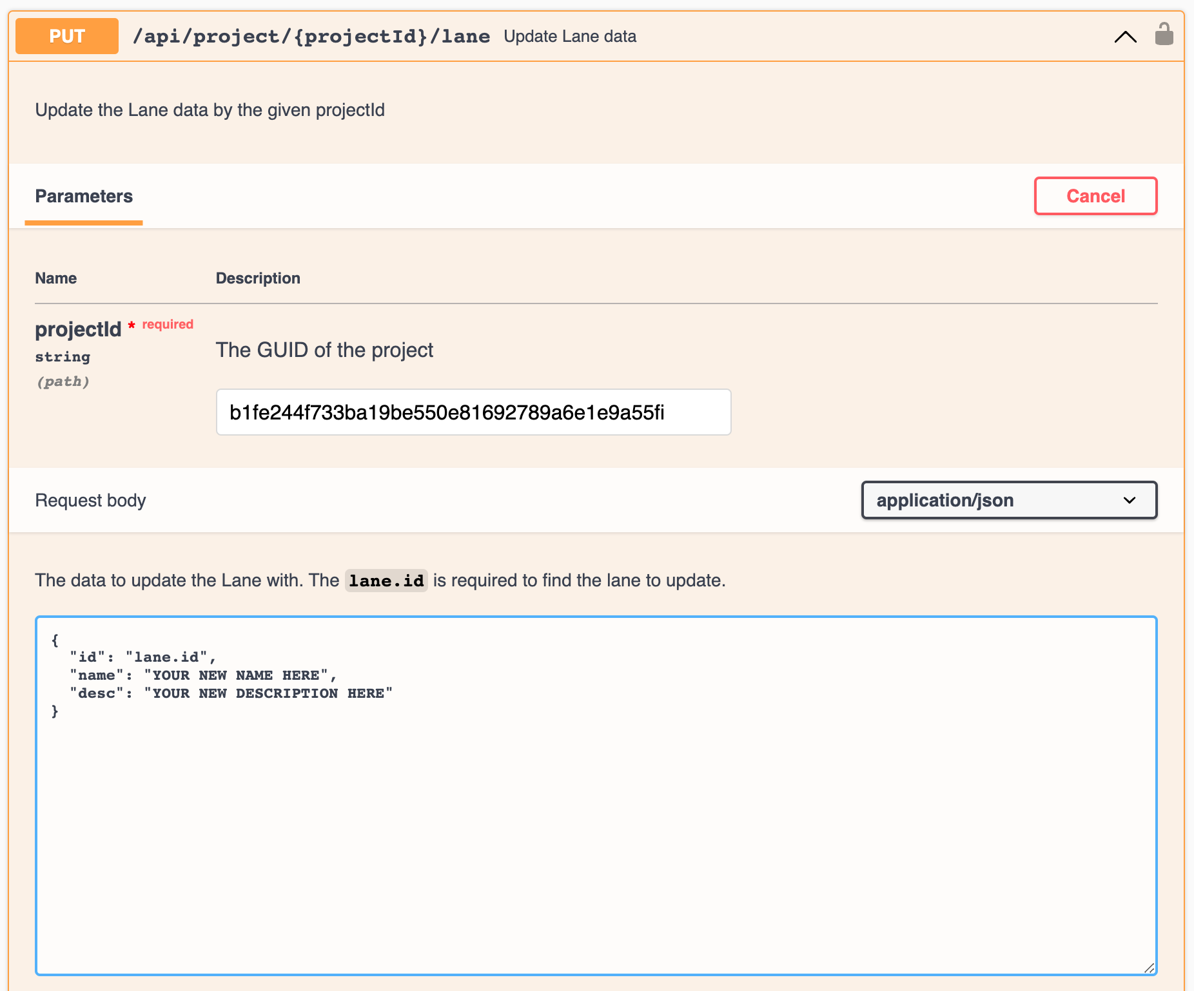Click the authorization lock icon

pyautogui.click(x=1164, y=35)
